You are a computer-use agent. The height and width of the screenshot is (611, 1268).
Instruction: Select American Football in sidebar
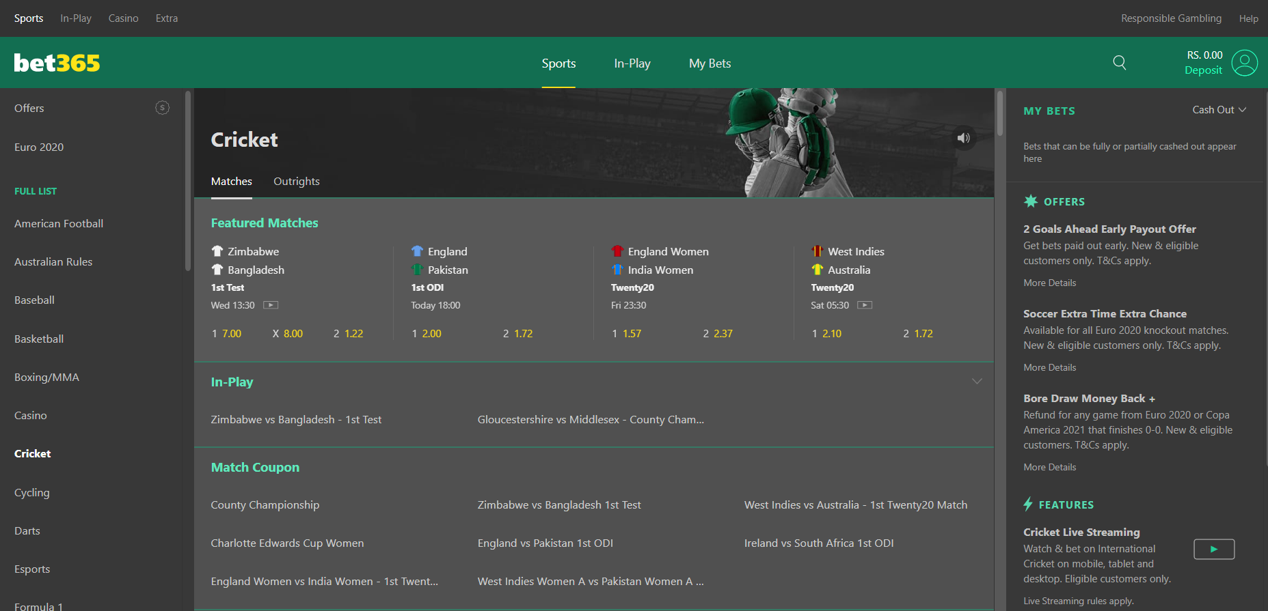click(59, 224)
